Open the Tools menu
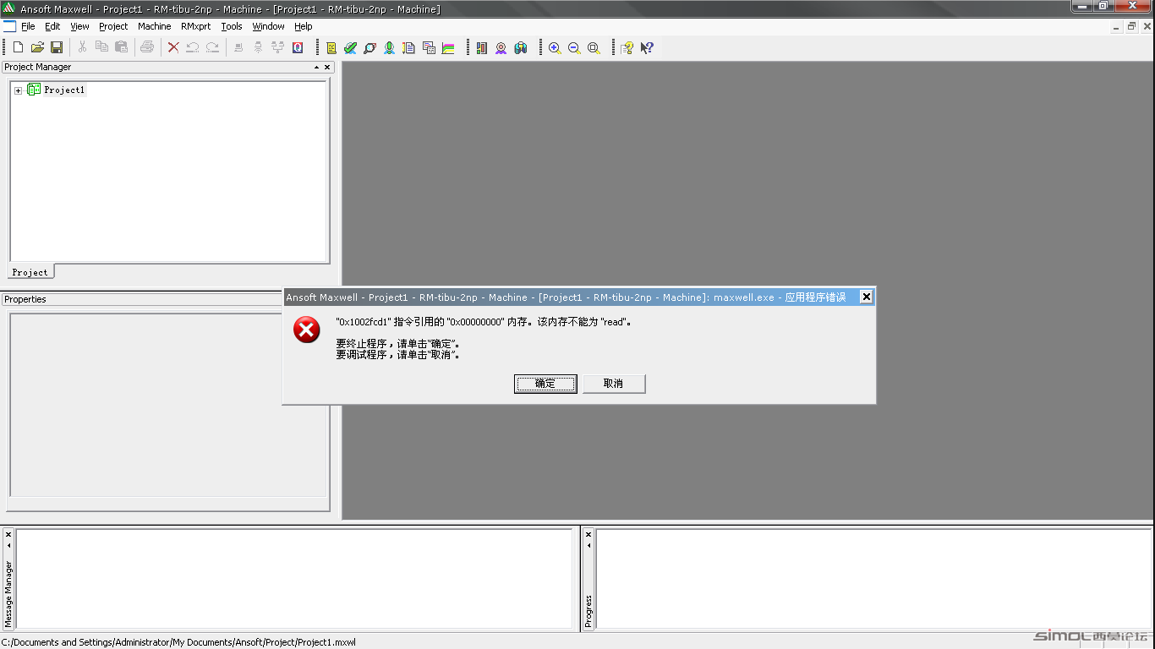 (x=232, y=26)
